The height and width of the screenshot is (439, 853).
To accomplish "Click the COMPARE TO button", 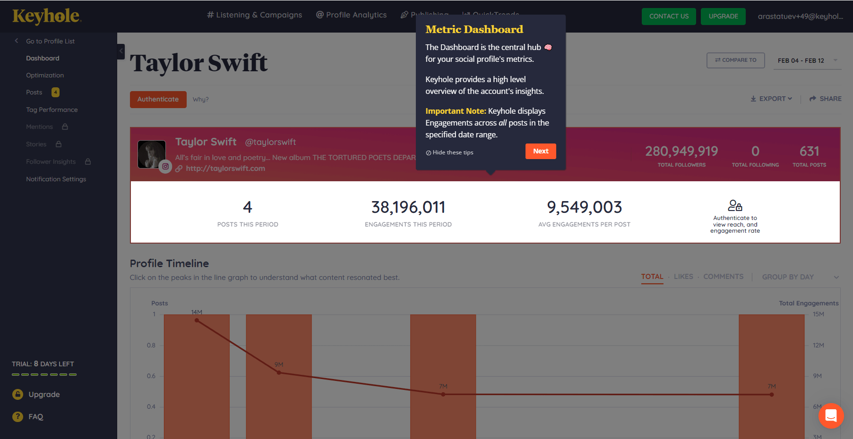I will 736,60.
